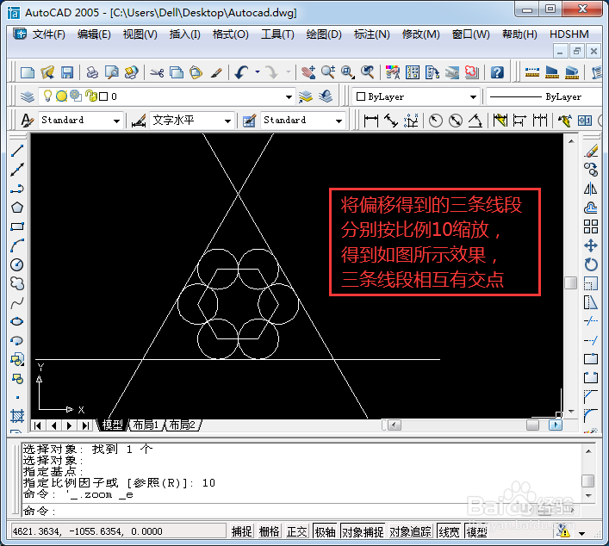The height and width of the screenshot is (546, 609).
Task: Jump to last layout tab arrow
Action: [x=85, y=425]
